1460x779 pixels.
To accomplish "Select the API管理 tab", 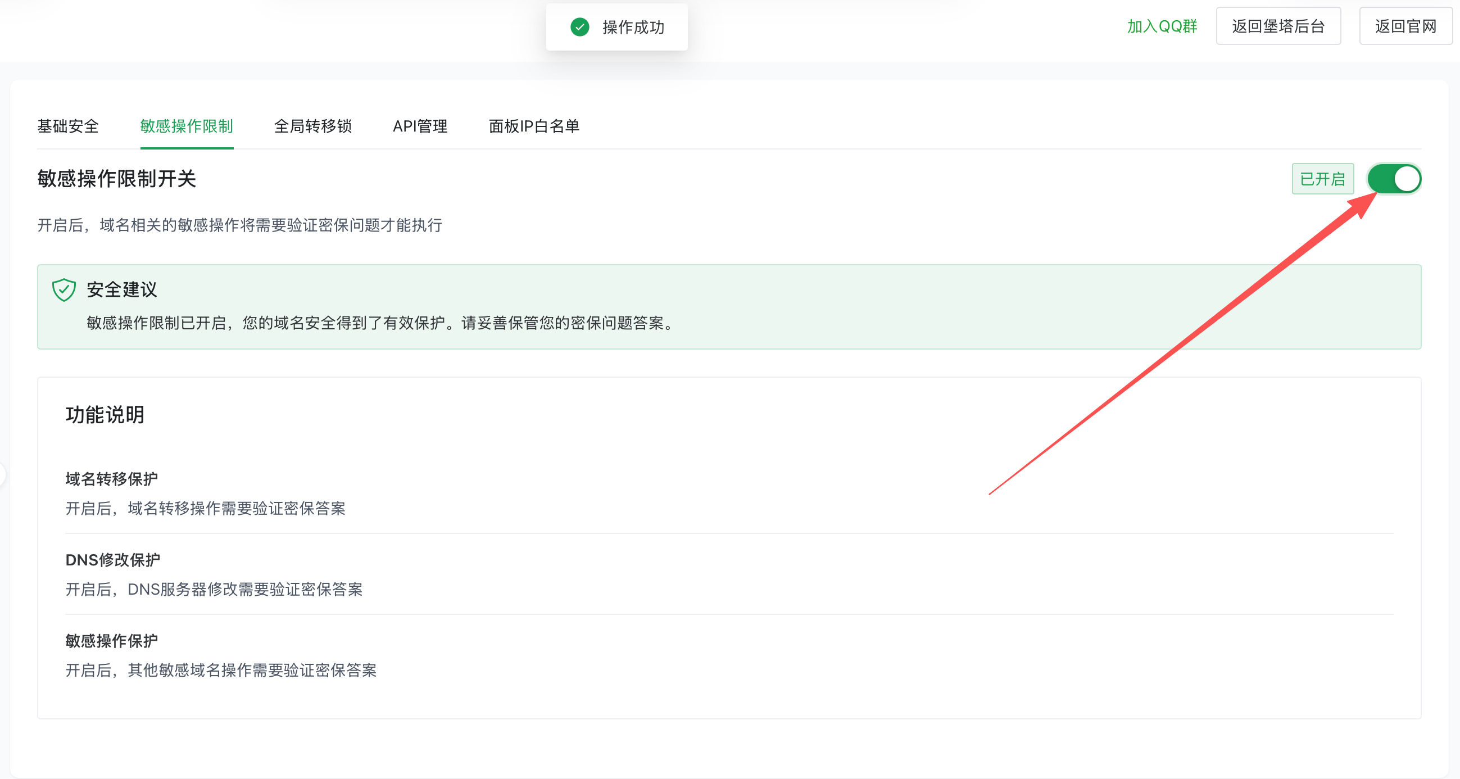I will coord(419,127).
